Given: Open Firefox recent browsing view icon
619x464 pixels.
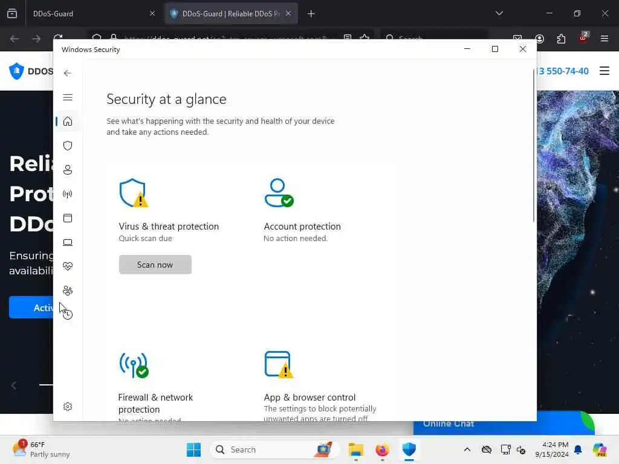Looking at the screenshot, I should coord(12,13).
